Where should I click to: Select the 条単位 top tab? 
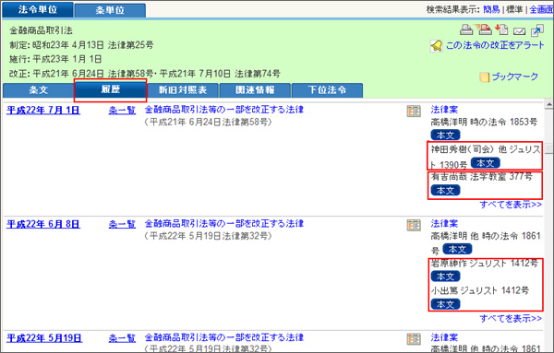click(x=110, y=10)
